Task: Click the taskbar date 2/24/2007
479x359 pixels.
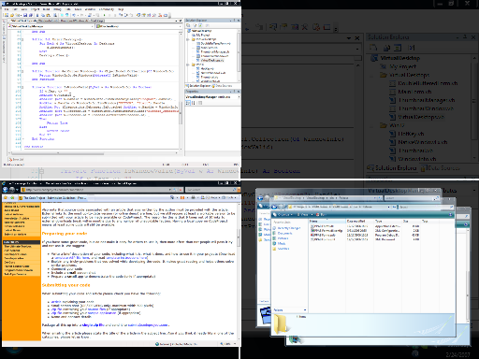Action: (457, 354)
